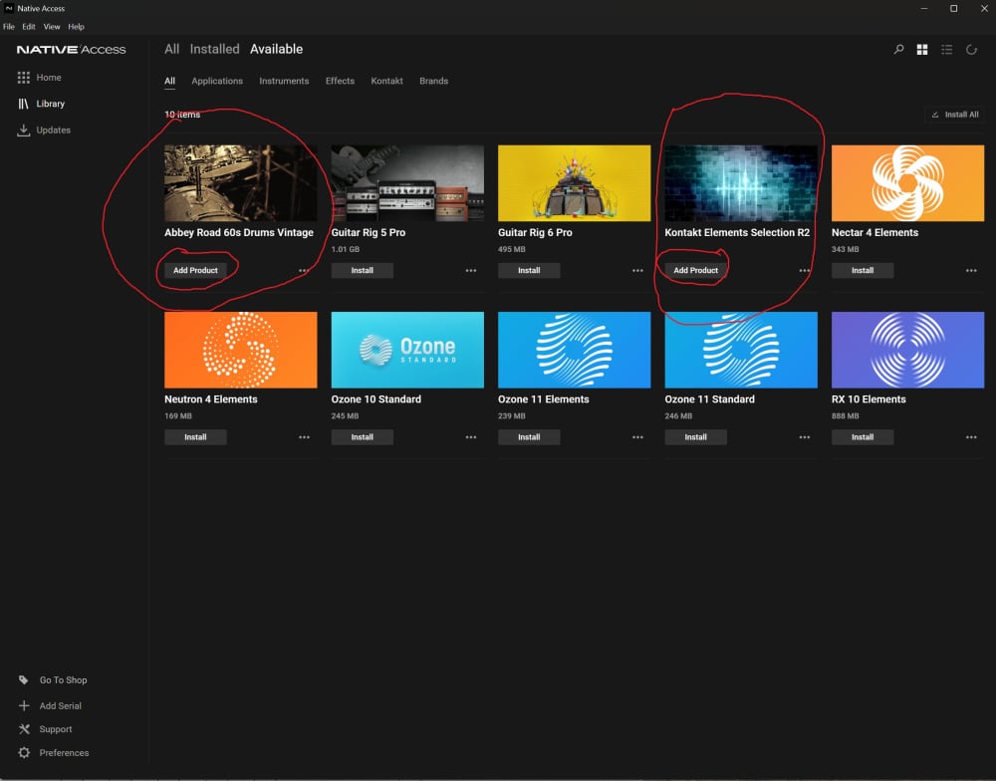Open the search magnifier icon
The width and height of the screenshot is (996, 781).
click(x=898, y=50)
